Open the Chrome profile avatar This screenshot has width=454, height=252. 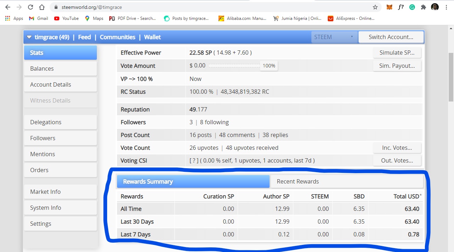point(435,7)
